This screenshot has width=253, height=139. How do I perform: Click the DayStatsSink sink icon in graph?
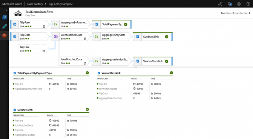pyautogui.click(x=138, y=37)
